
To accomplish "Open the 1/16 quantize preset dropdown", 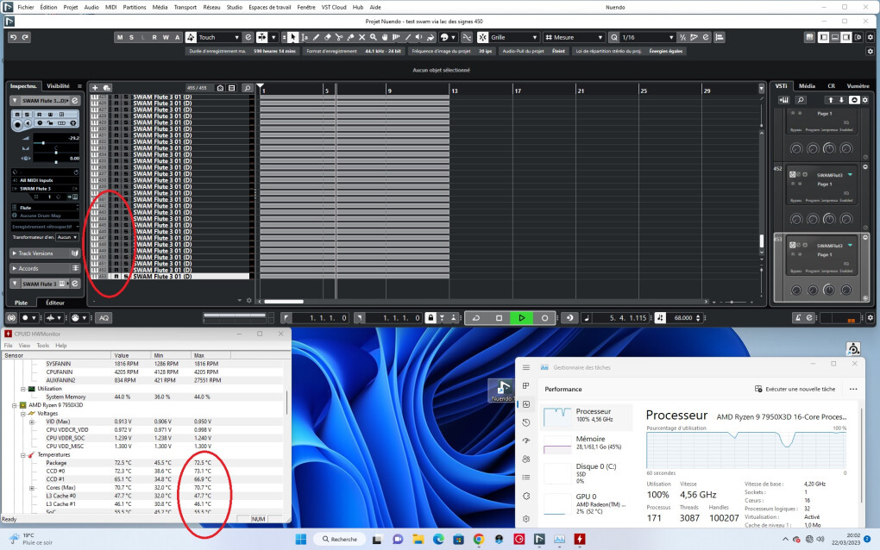I will [x=647, y=38].
